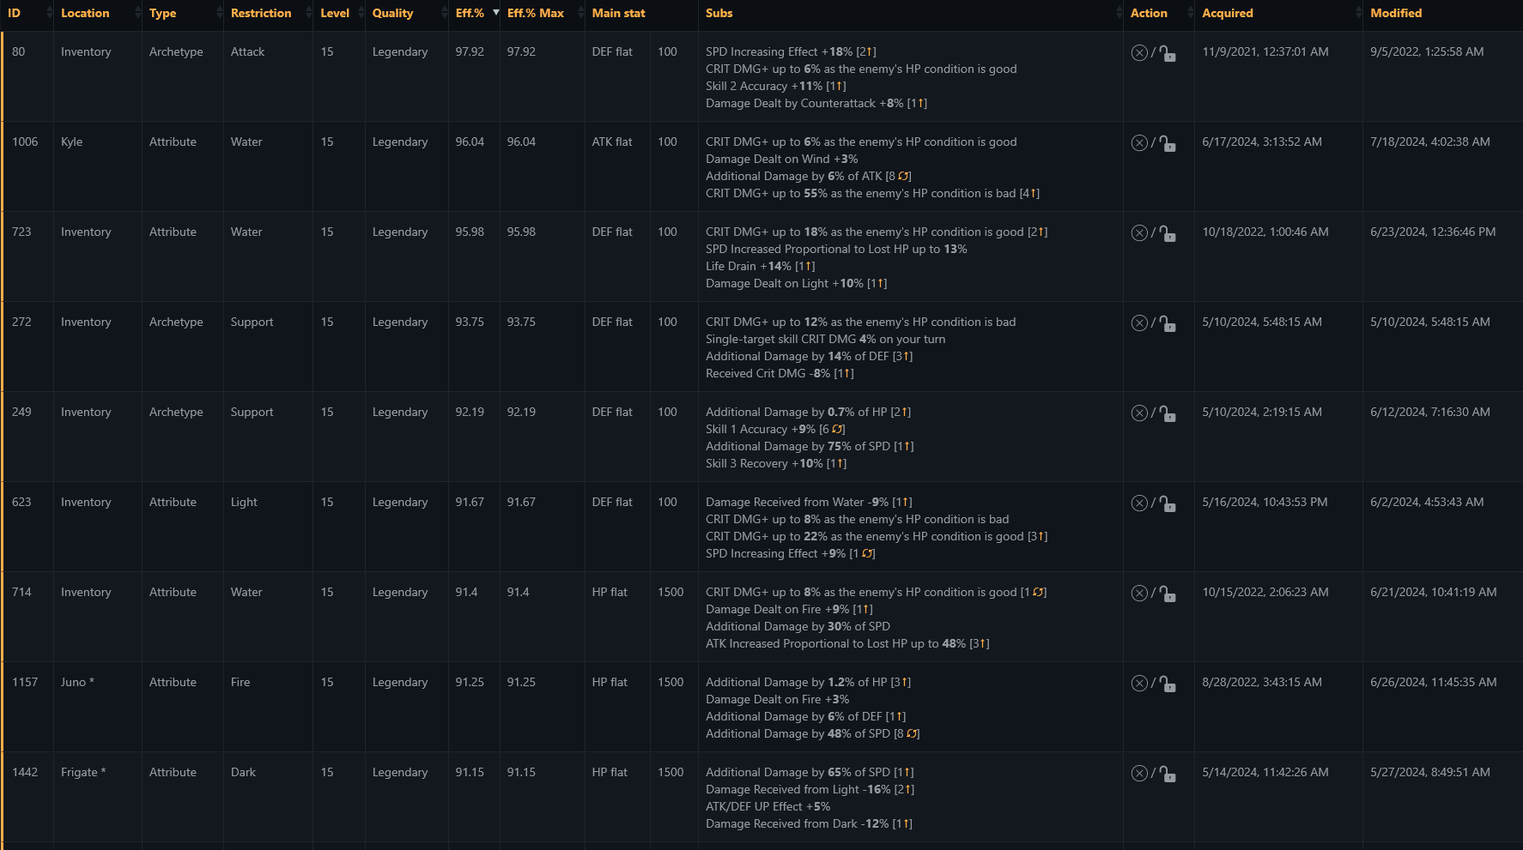Click the Kyle location cell
The image size is (1523, 850).
tap(72, 142)
